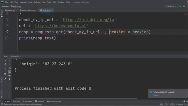Close the hide_ip Run tab
Viewport: 188px width, 106px height.
(x=20, y=56)
